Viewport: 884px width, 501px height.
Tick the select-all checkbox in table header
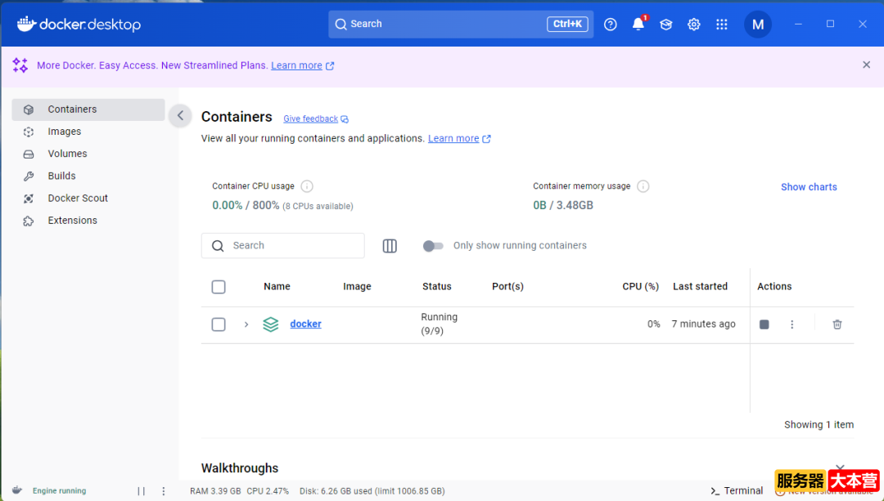219,287
